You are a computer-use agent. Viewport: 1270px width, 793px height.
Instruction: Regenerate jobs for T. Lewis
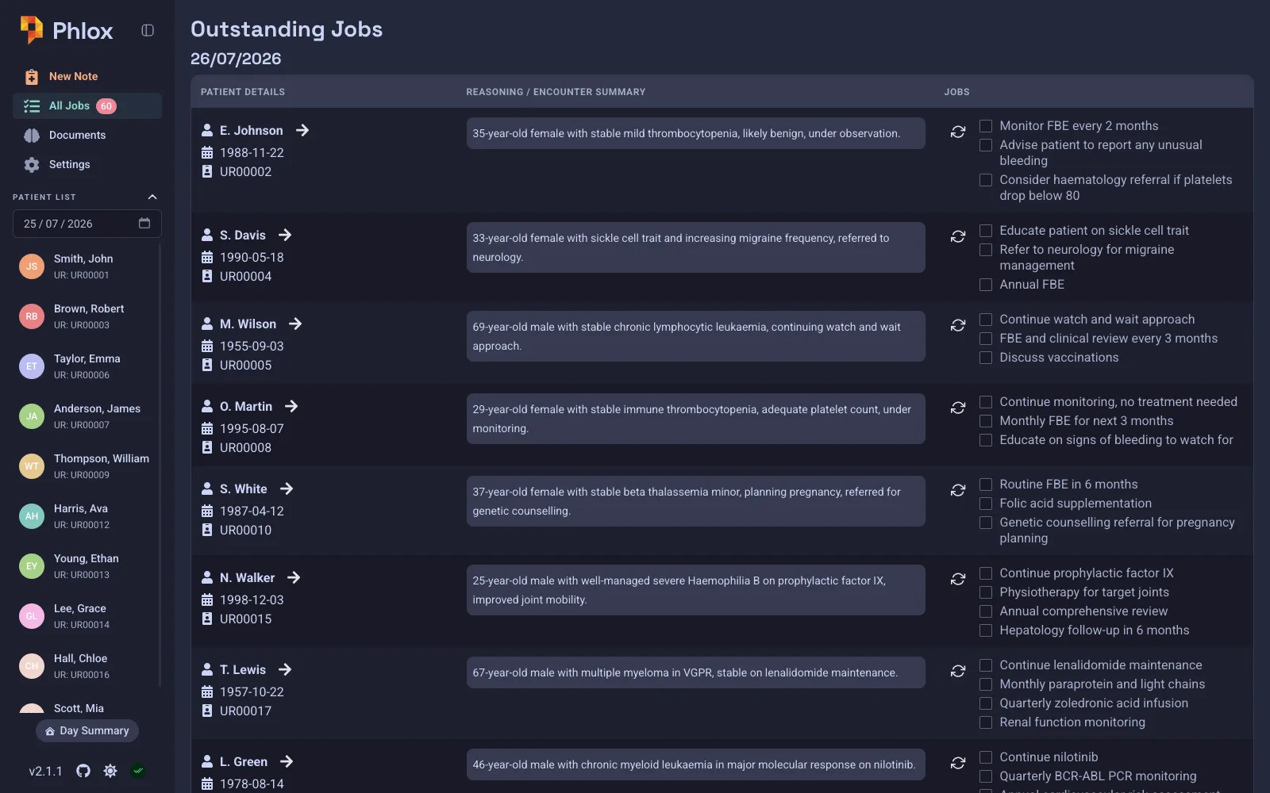[958, 671]
